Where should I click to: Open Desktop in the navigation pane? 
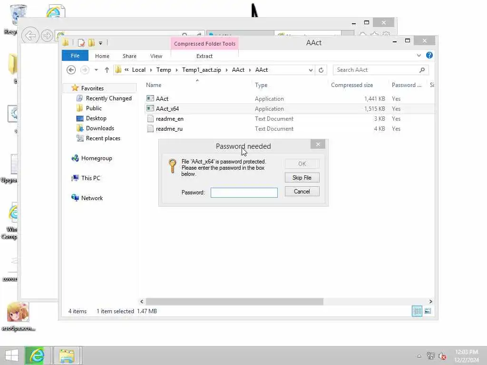(x=96, y=118)
